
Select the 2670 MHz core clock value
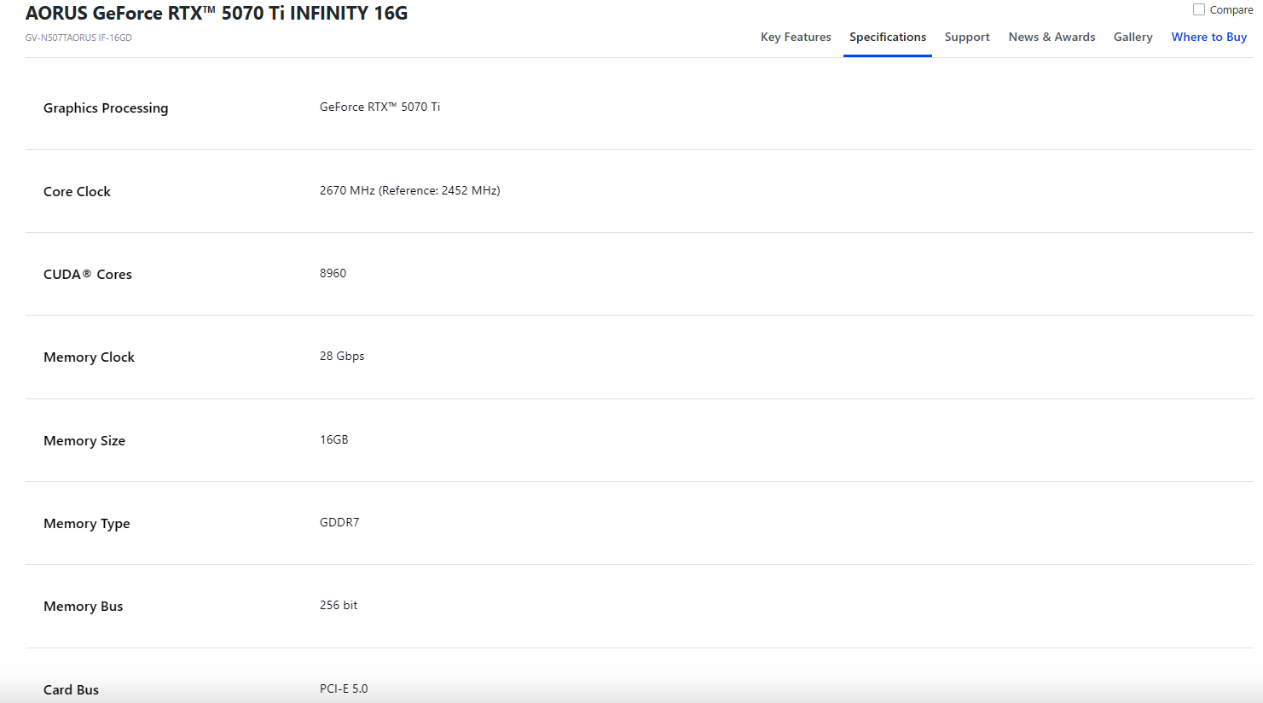pyautogui.click(x=409, y=190)
